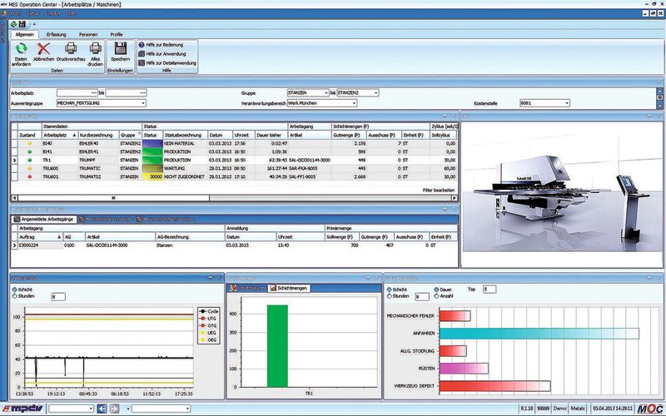The image size is (666, 416).
Task: Click the blue back arrow in status bar
Action: [x=102, y=409]
